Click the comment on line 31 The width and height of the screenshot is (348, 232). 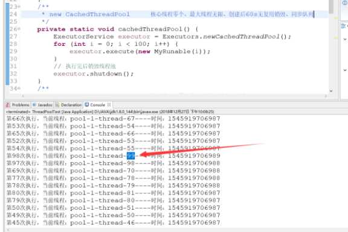coord(85,66)
